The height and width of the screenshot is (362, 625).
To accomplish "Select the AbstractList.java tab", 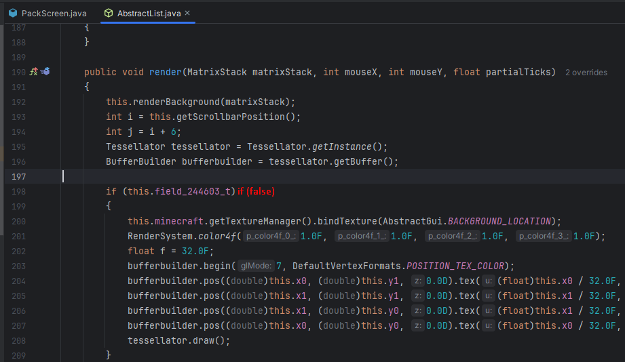I will coord(149,13).
